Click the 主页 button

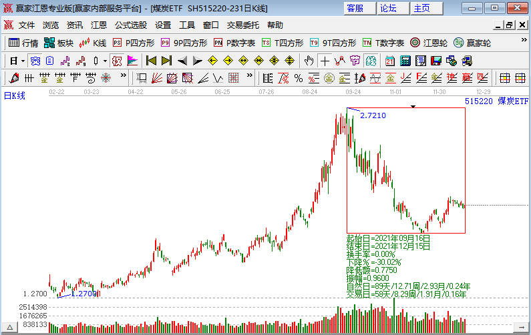(427, 8)
